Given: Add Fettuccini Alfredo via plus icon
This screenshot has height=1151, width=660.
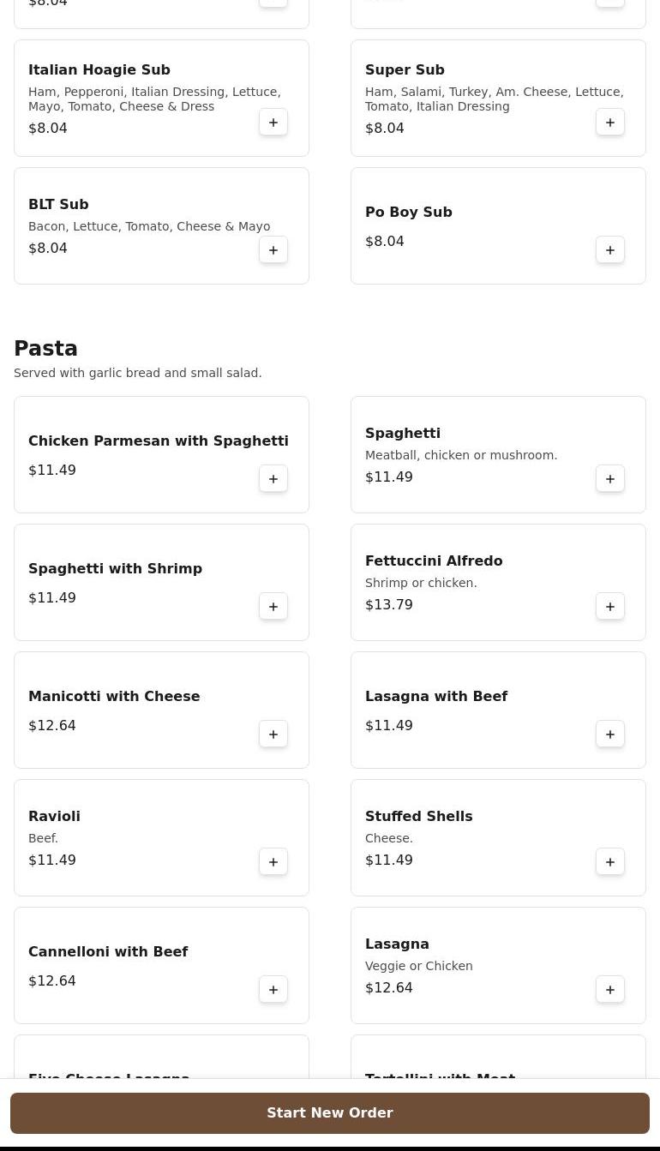Looking at the screenshot, I should [610, 607].
